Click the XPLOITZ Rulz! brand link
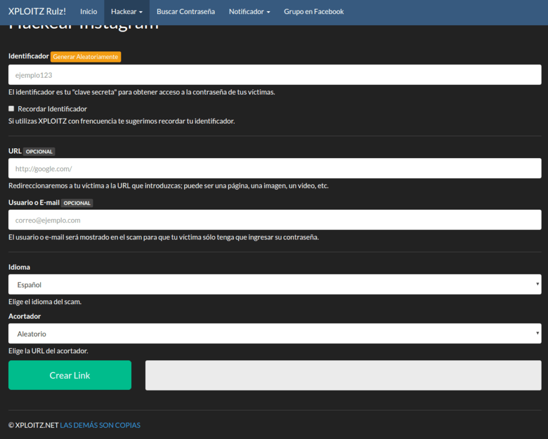 (x=37, y=12)
